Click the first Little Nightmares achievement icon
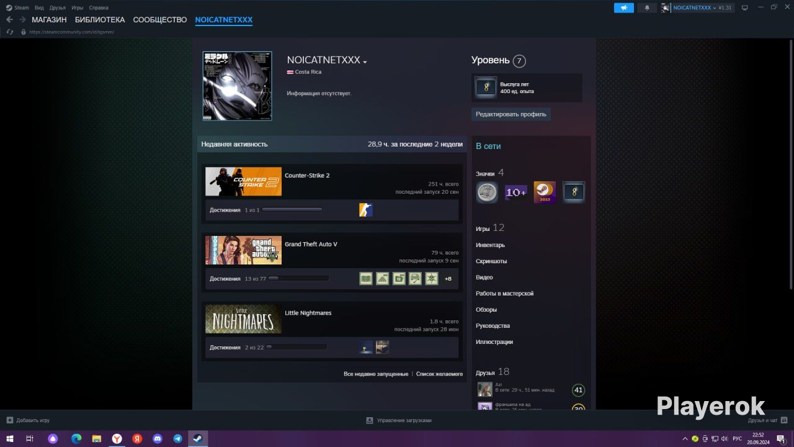This screenshot has height=447, width=794. pyautogui.click(x=366, y=347)
